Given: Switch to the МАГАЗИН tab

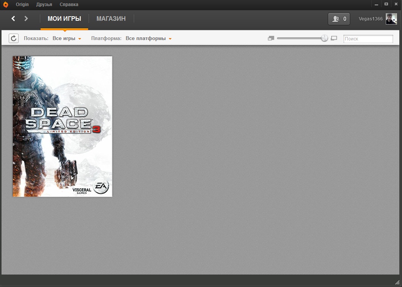Looking at the screenshot, I should pyautogui.click(x=111, y=19).
